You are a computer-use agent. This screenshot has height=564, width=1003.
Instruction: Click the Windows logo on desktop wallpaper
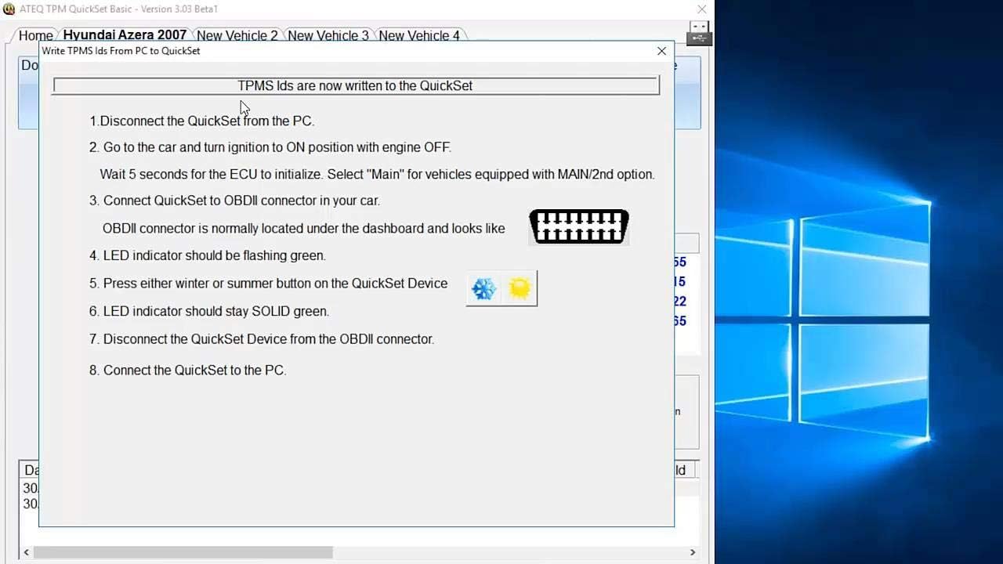point(823,320)
